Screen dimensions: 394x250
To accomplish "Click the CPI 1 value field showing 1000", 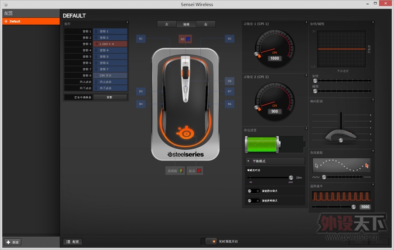I will pos(275,58).
